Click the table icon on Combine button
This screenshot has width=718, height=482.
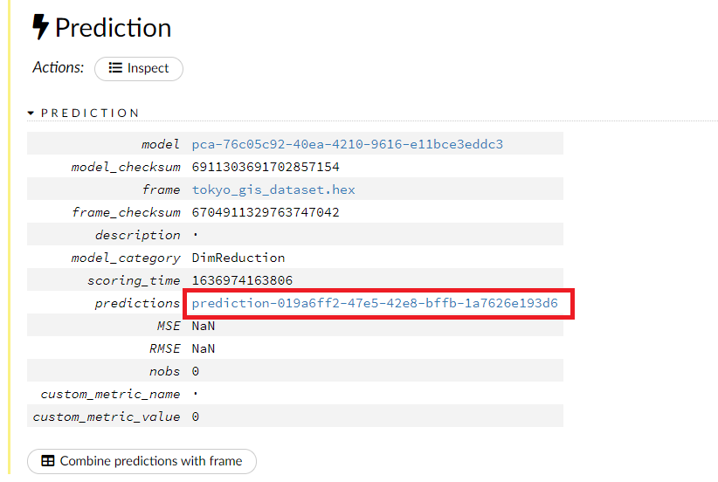(48, 461)
